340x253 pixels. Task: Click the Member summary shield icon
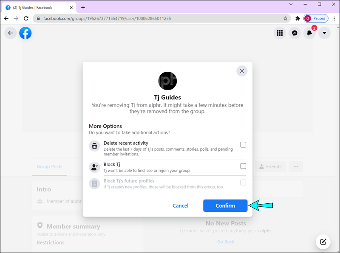(x=40, y=225)
